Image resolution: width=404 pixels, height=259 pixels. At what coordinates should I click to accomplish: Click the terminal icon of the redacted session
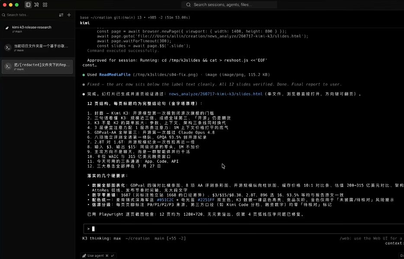tap(8, 67)
